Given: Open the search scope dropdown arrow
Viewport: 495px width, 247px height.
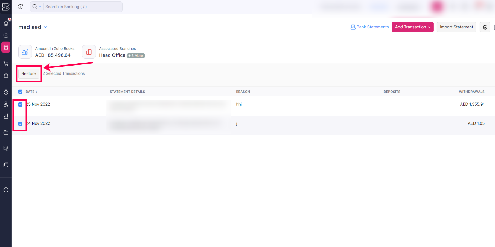Looking at the screenshot, I should [x=40, y=7].
